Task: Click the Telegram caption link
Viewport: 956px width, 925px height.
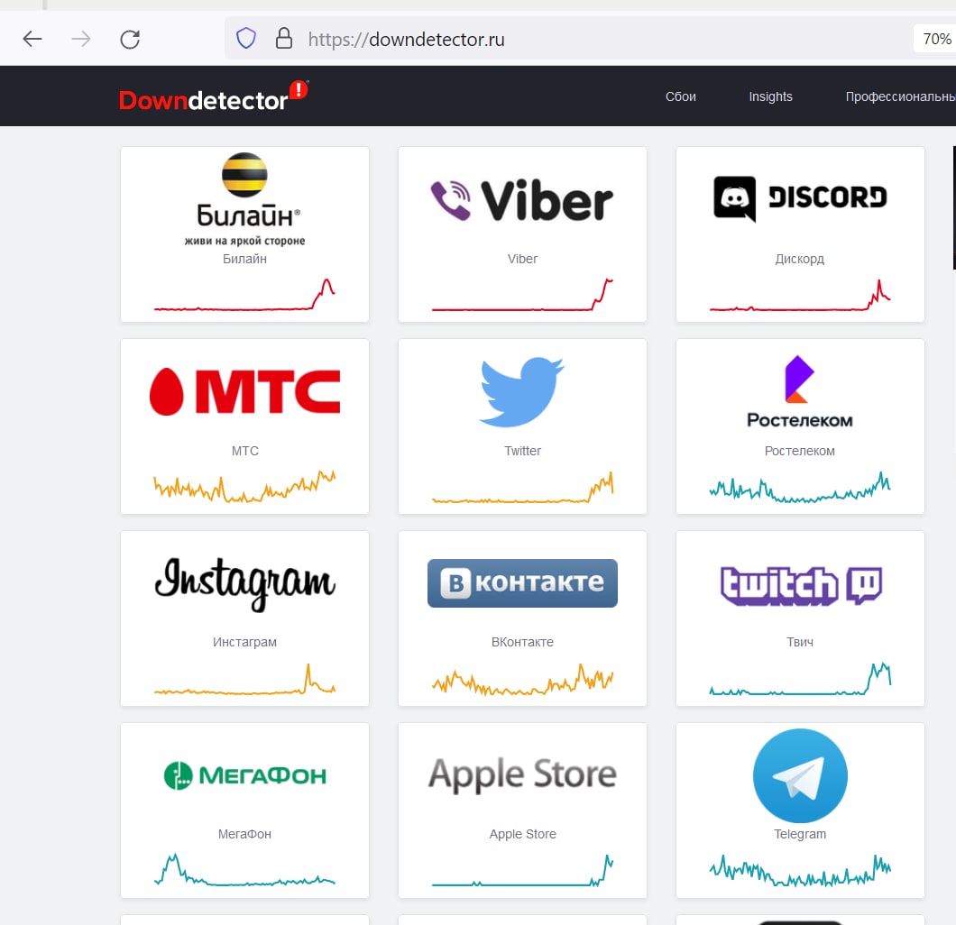Action: 800,834
